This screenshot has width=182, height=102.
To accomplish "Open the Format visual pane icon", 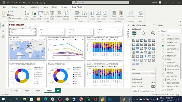I will pyautogui.click(x=143, y=33).
